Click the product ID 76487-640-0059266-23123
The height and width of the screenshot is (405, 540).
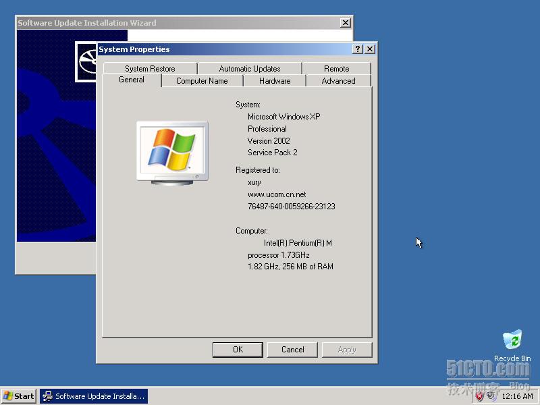[292, 207]
